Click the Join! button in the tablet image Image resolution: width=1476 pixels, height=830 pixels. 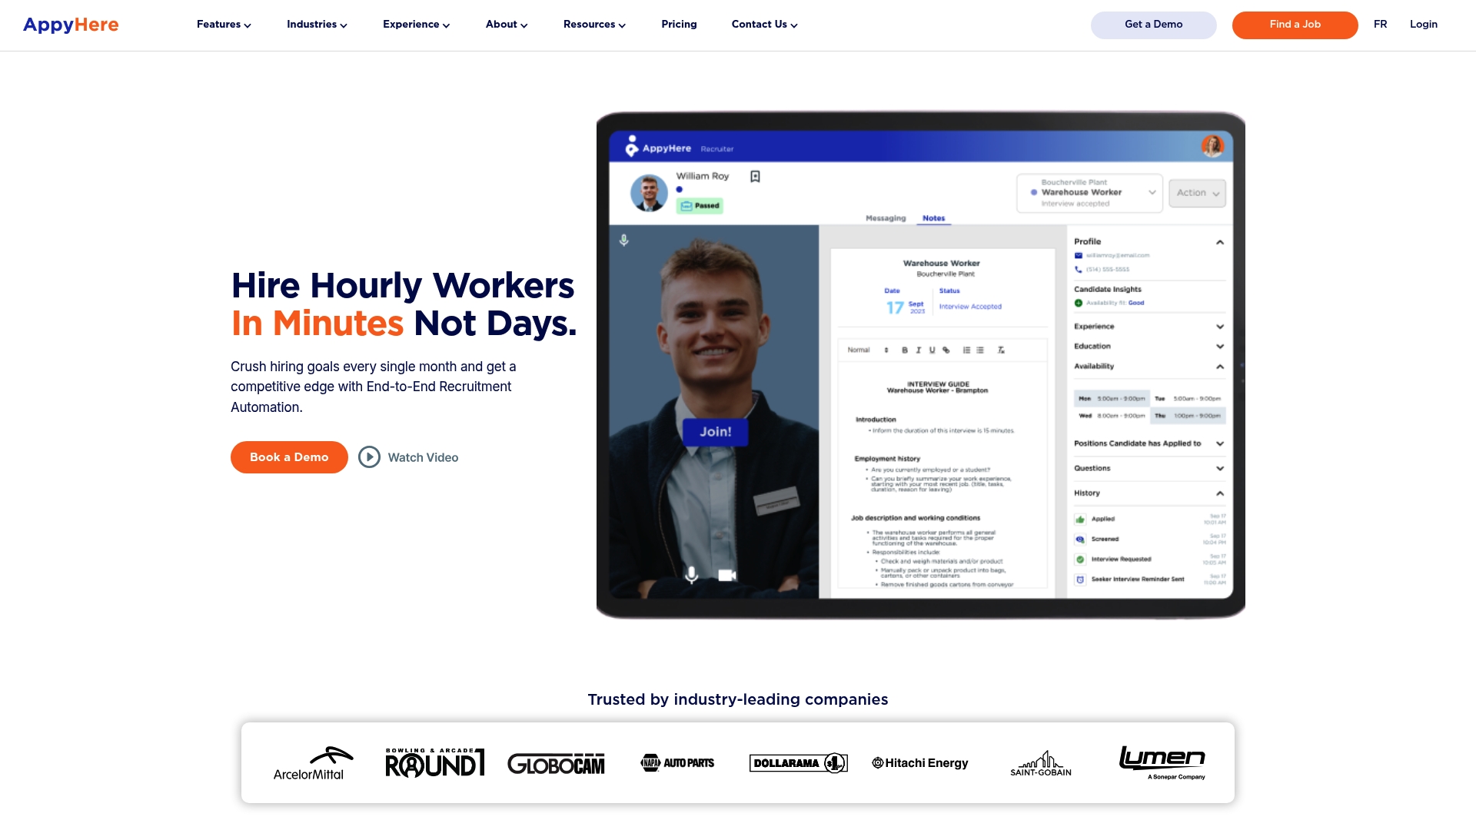tap(715, 432)
